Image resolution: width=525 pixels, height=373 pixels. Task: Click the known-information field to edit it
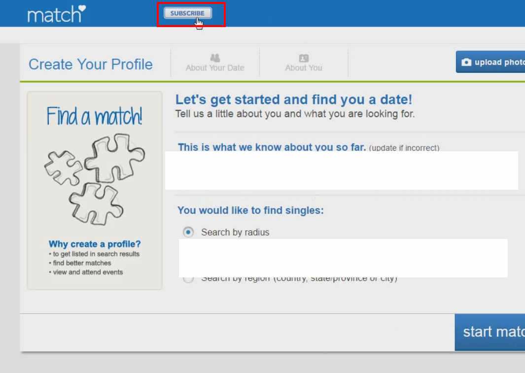tap(342, 170)
